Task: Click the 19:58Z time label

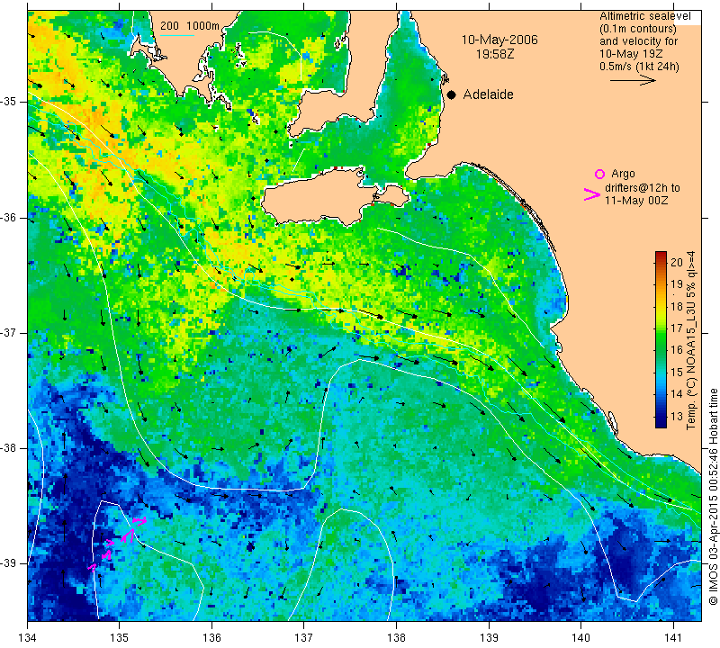Action: [494, 54]
